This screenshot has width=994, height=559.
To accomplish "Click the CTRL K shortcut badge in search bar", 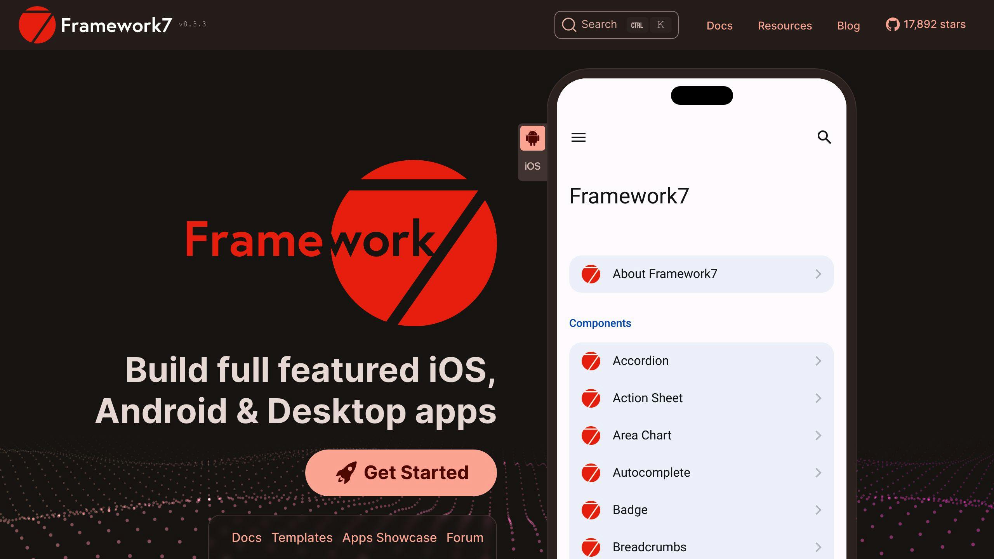I will click(x=648, y=24).
